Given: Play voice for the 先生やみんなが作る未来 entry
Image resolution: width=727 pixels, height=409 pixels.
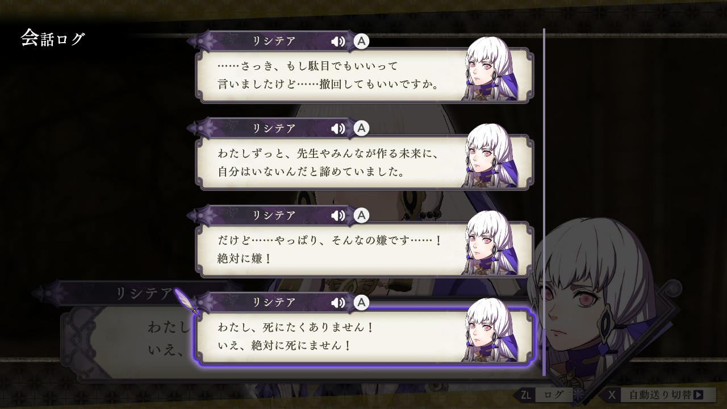Looking at the screenshot, I should (338, 128).
